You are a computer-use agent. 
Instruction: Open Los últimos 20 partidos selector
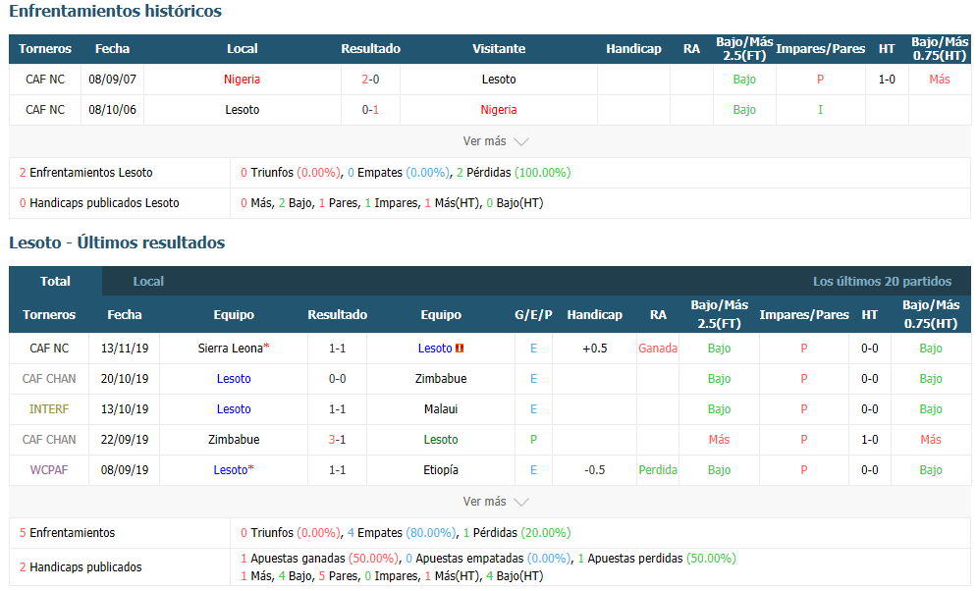[882, 282]
